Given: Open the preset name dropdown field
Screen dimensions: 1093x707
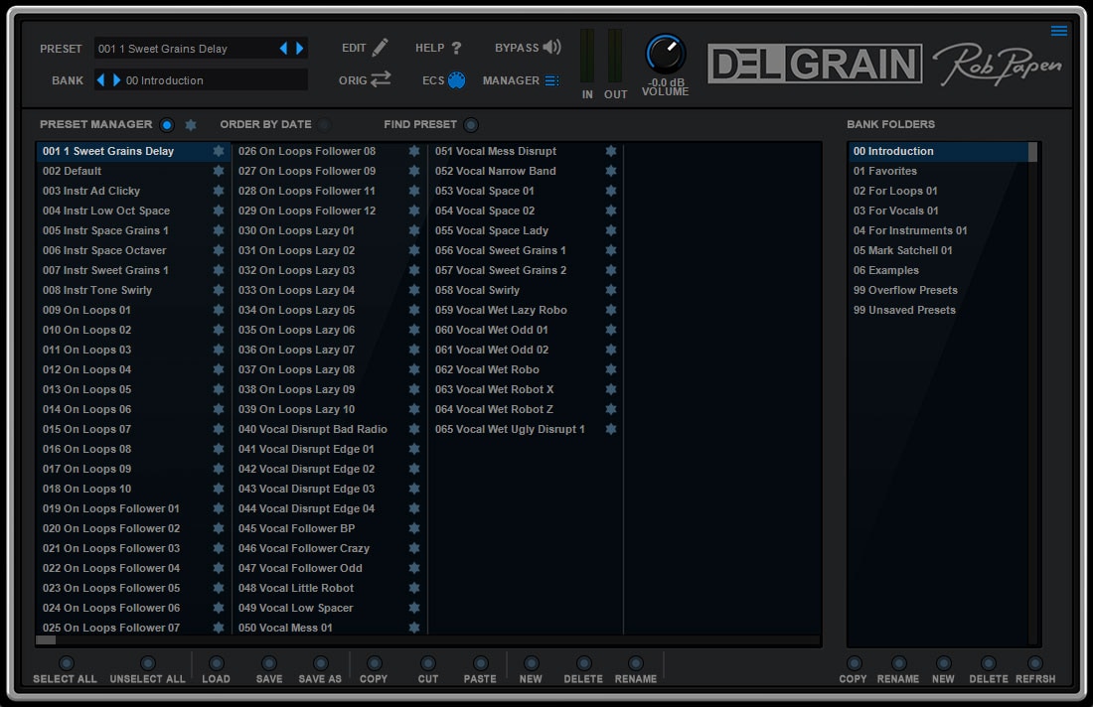Looking at the screenshot, I should coord(184,48).
